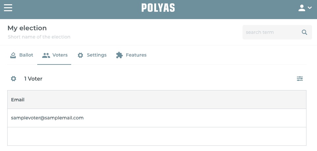Open the voter table filter sliders
Image resolution: width=317 pixels, height=151 pixels.
[300, 79]
